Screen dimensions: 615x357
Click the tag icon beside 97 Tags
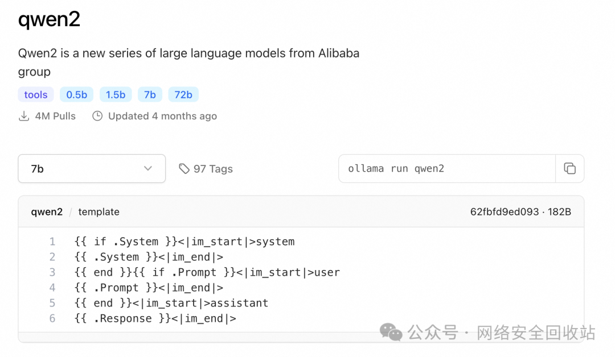184,169
